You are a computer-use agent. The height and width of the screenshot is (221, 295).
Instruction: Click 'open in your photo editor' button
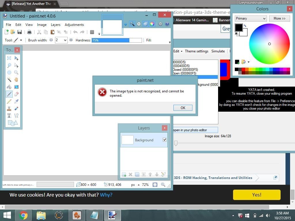[195, 130]
